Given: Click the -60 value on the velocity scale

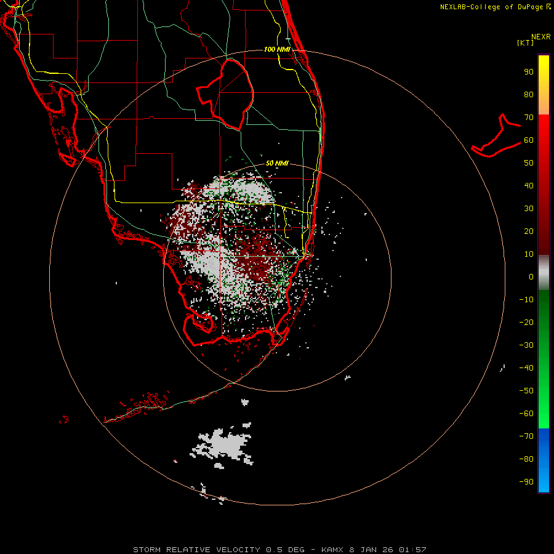Looking at the screenshot, I should [x=526, y=414].
